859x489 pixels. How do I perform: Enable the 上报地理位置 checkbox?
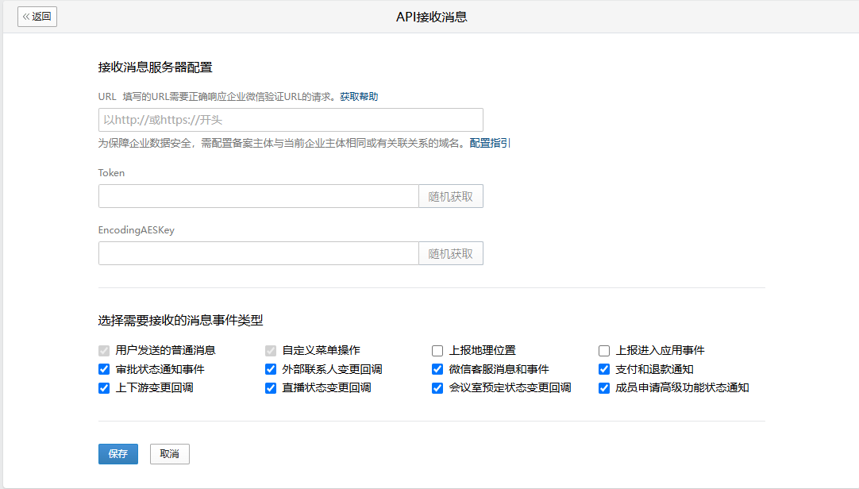[437, 350]
